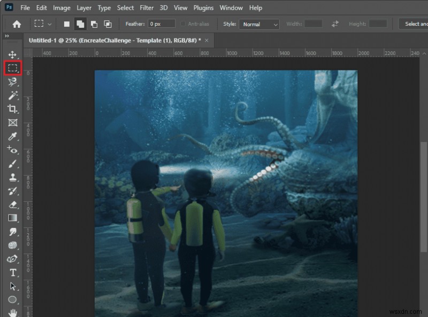Select the Brush tool
This screenshot has height=317, width=428.
point(12,163)
